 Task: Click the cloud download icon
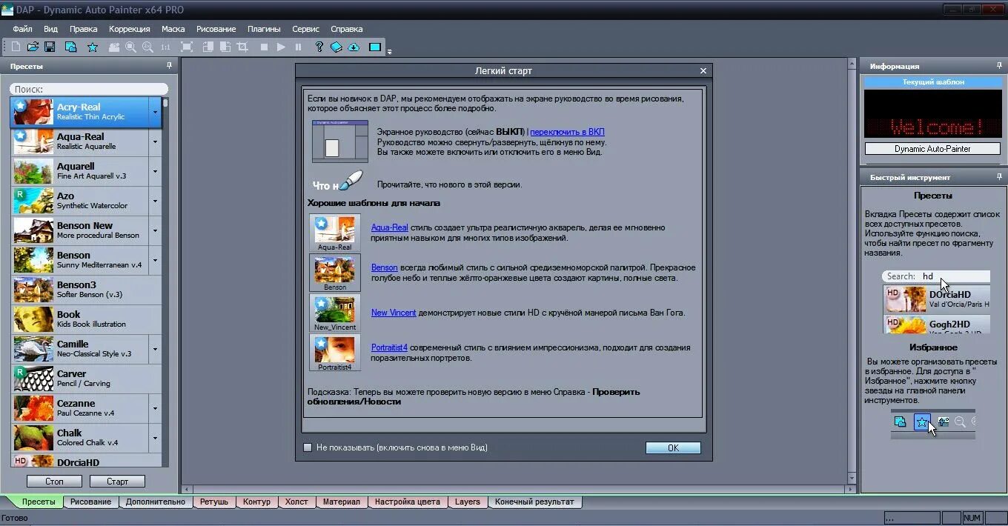(x=354, y=47)
